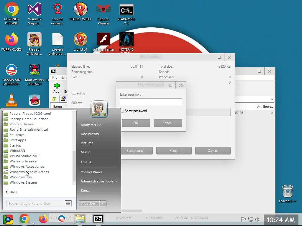Image resolution: width=302 pixels, height=226 pixels.
Task: Open the File menu in 7-Zip
Action: coord(55,77)
